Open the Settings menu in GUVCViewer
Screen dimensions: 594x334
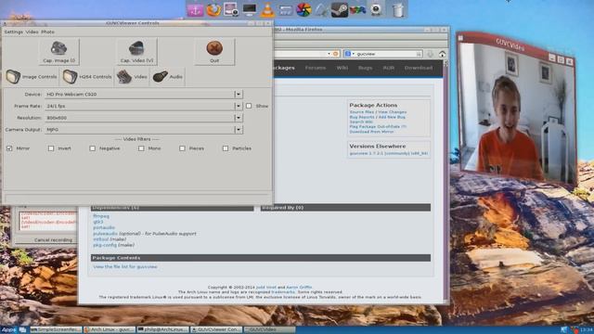14,32
